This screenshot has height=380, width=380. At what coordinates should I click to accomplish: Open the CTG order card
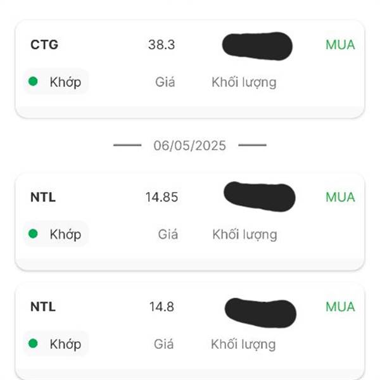pyautogui.click(x=190, y=69)
